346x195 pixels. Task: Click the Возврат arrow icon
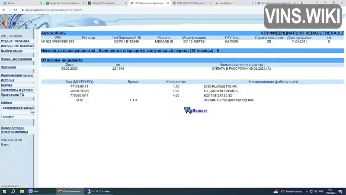point(188,110)
